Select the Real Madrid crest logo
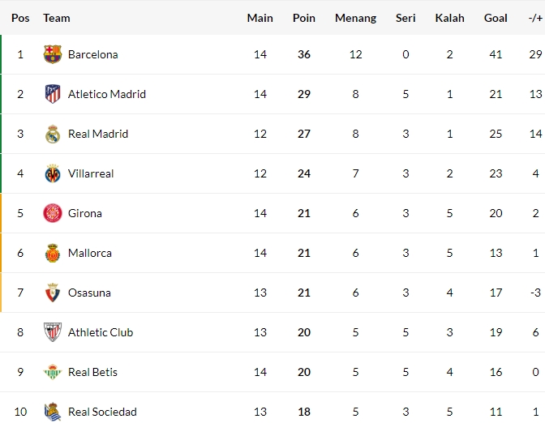The height and width of the screenshot is (423, 545). (53, 134)
